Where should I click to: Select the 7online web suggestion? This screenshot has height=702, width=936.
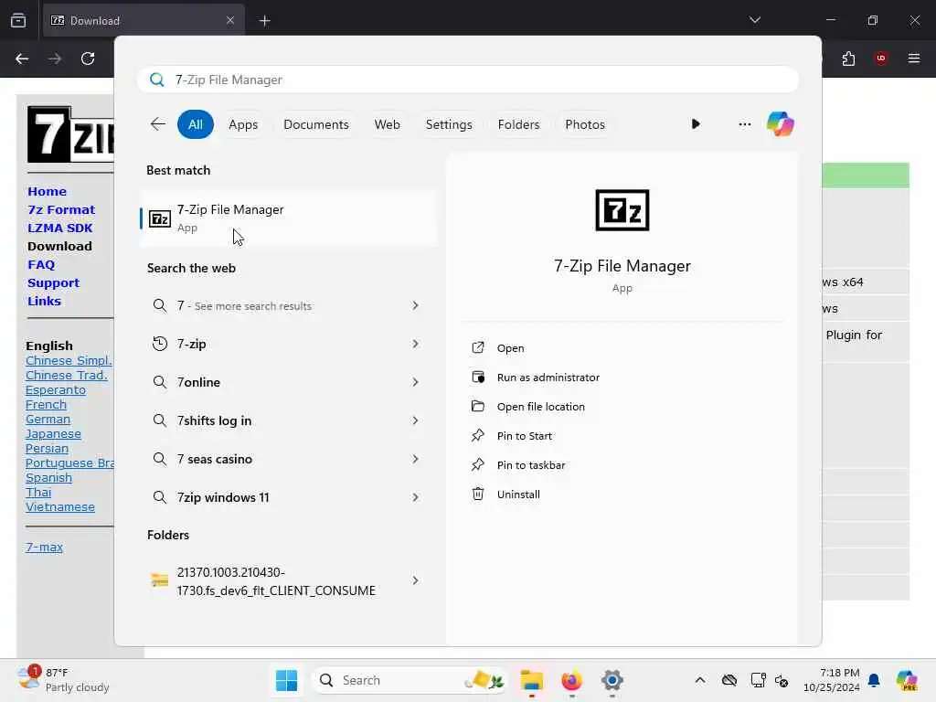(289, 382)
